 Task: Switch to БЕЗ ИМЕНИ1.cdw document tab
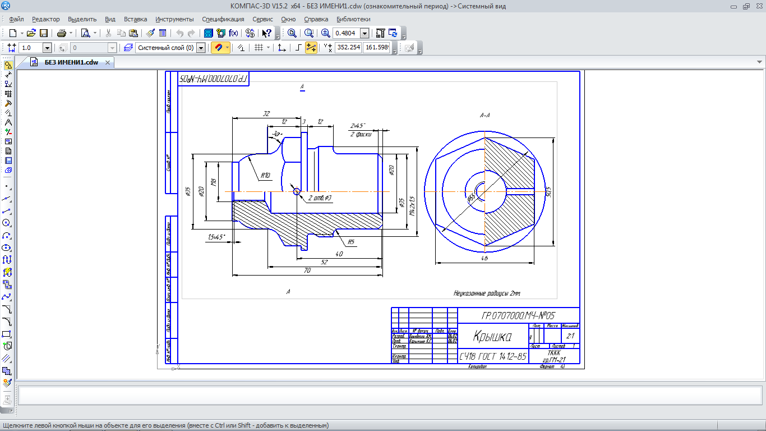tap(71, 62)
